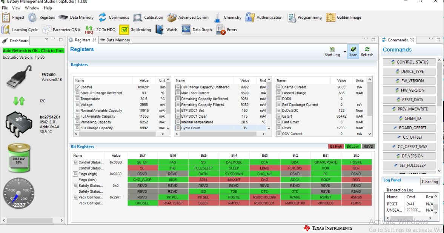444x233 pixels.
Task: Open the Learning Cycle tool
Action: point(6,30)
